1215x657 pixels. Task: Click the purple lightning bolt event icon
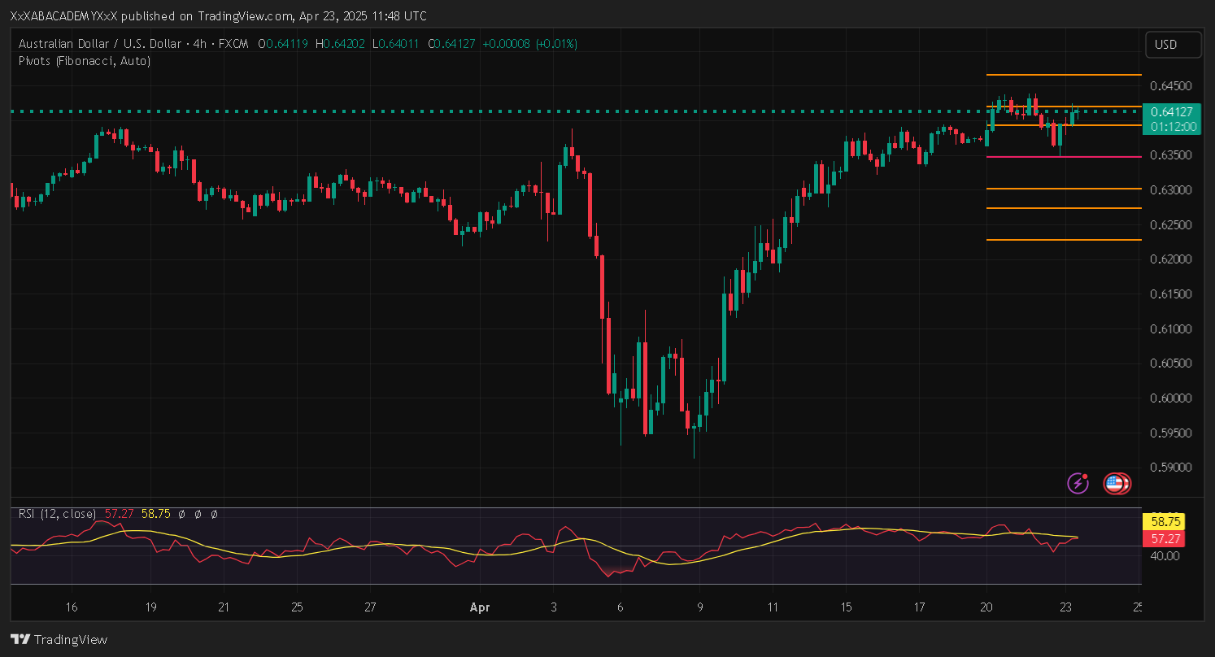(1078, 483)
